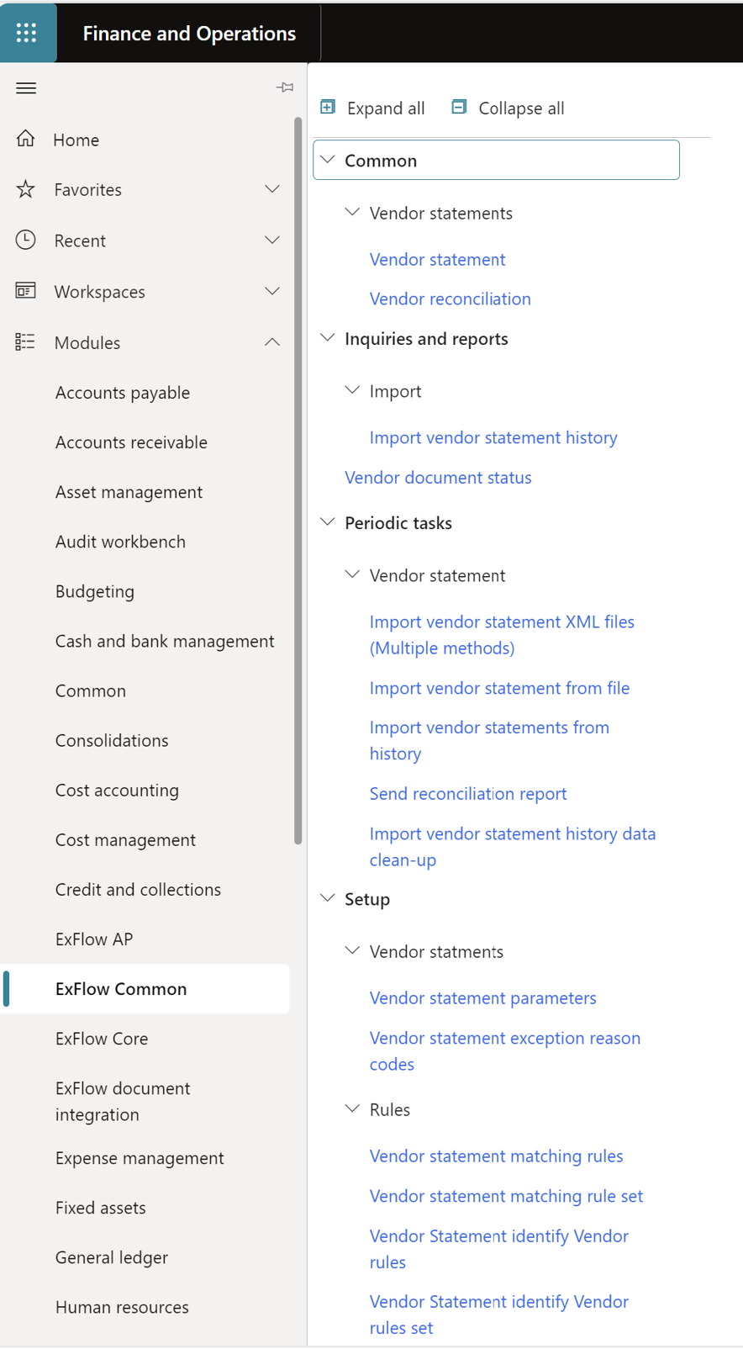Open the Accounts receivable module

click(x=131, y=442)
